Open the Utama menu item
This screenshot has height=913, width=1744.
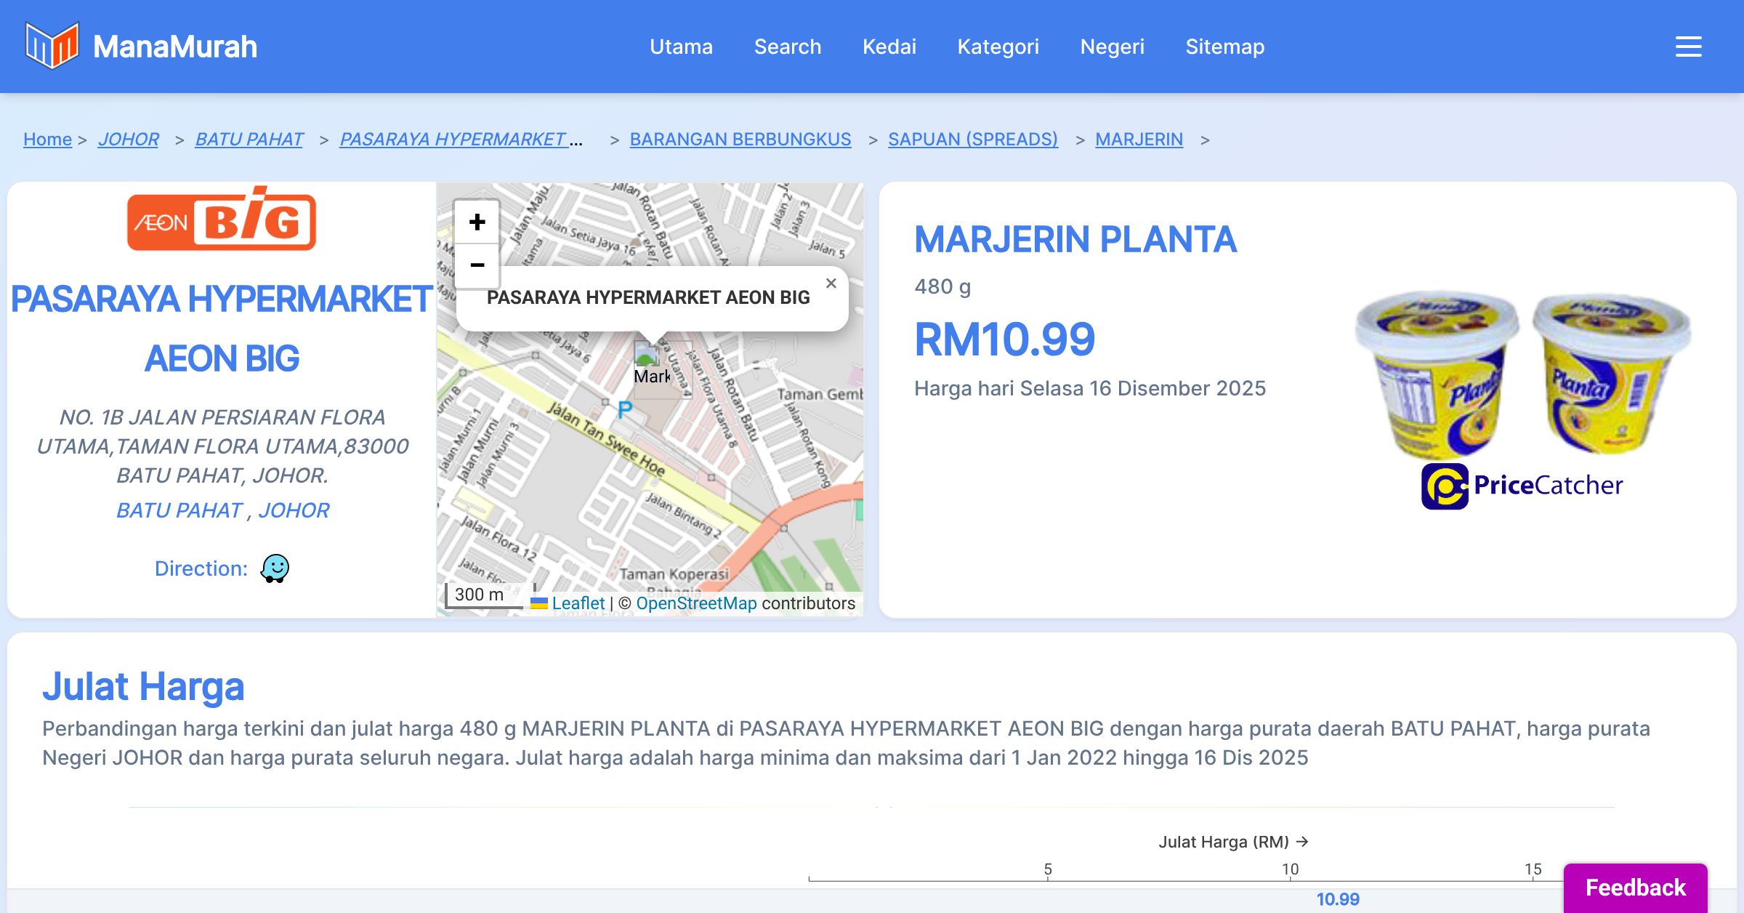[681, 47]
